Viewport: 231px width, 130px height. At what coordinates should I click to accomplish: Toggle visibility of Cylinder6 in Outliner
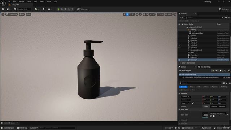click(179, 48)
